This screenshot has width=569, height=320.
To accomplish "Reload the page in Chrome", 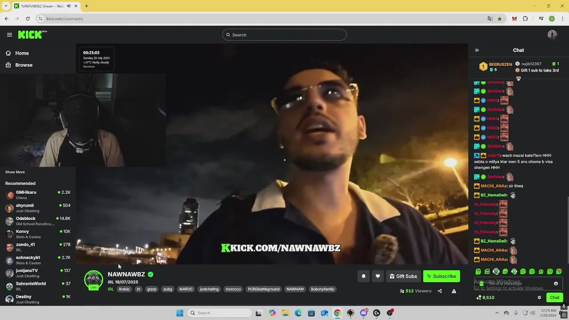I will [x=28, y=19].
